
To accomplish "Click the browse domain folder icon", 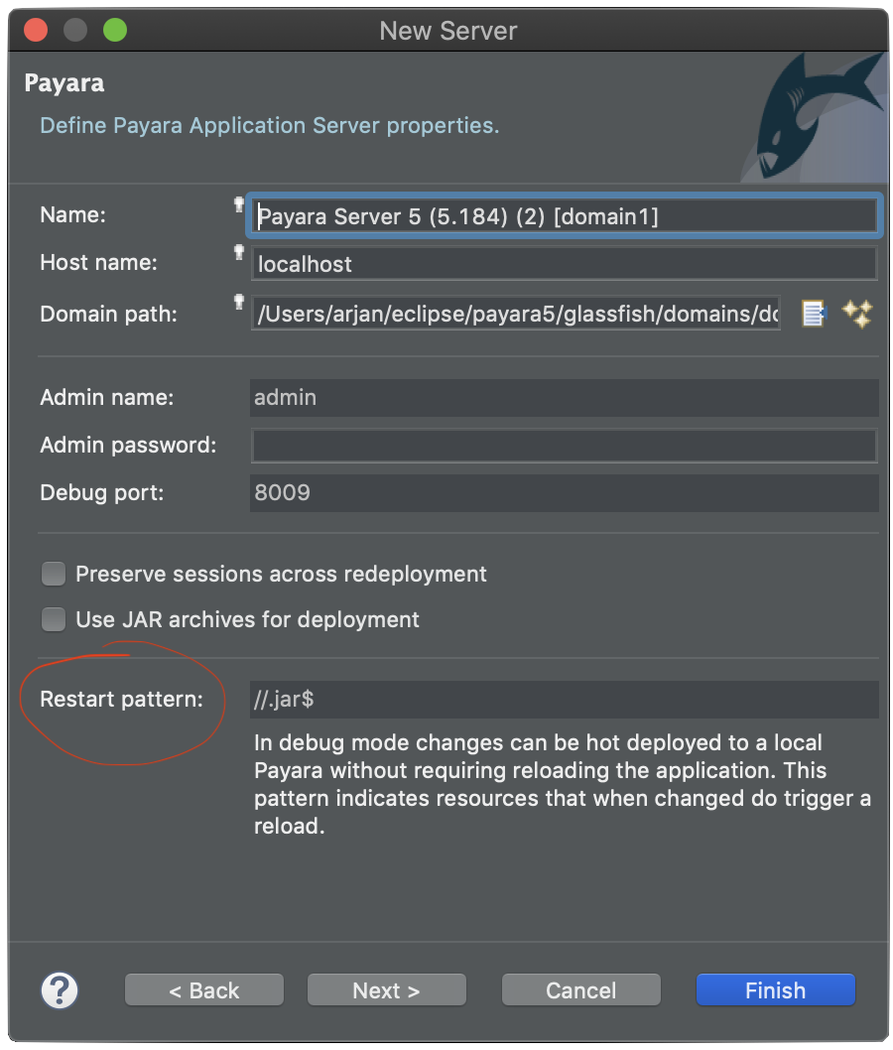I will click(814, 314).
